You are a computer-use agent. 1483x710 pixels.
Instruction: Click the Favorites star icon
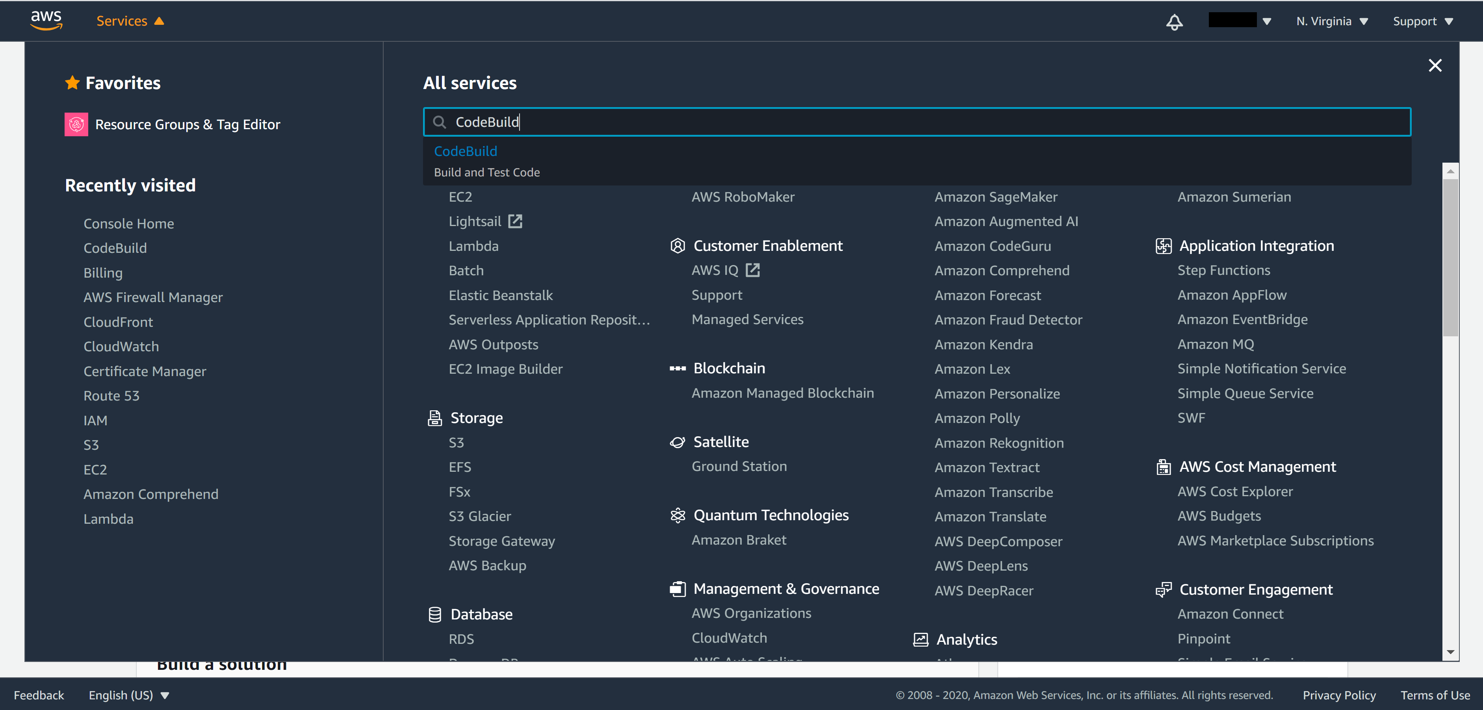(x=72, y=83)
